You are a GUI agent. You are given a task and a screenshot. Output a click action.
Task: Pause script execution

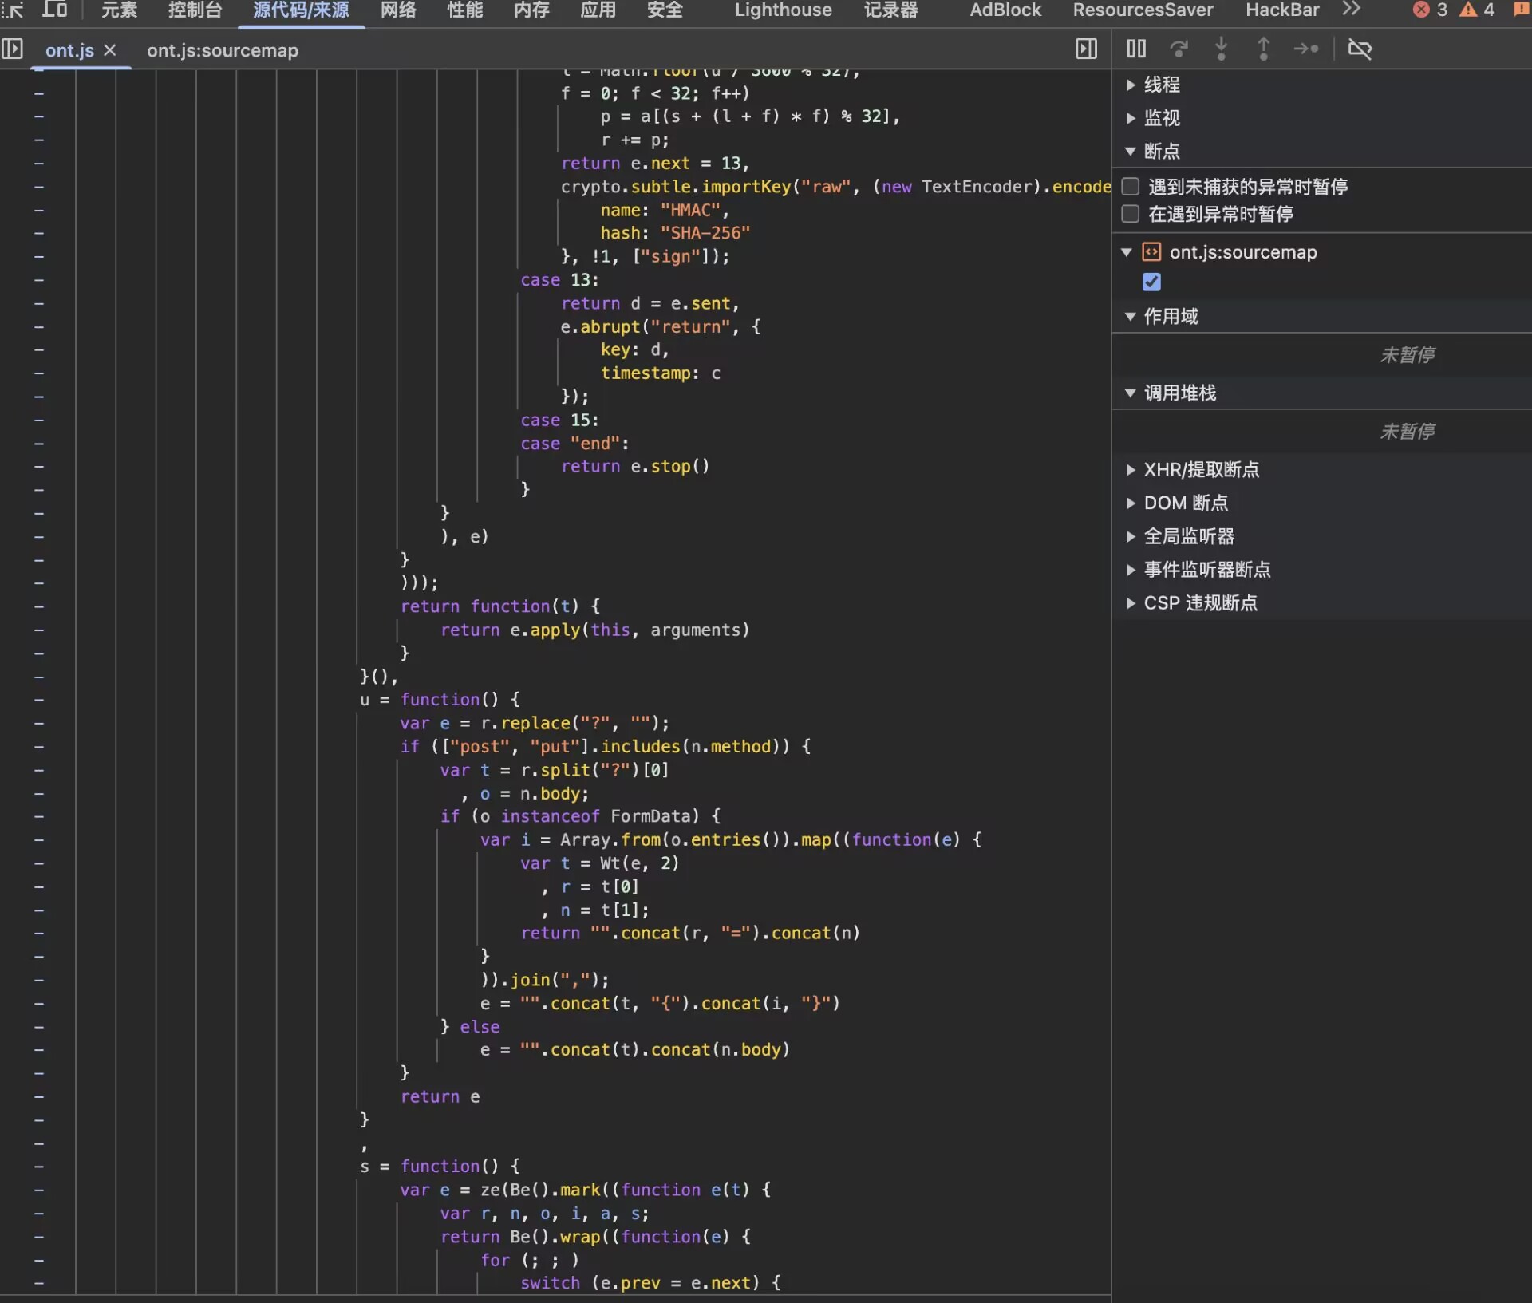(1136, 49)
